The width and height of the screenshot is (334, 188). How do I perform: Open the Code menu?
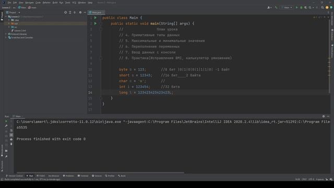[38, 3]
